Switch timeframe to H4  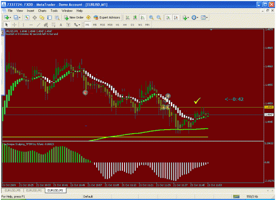[125, 25]
